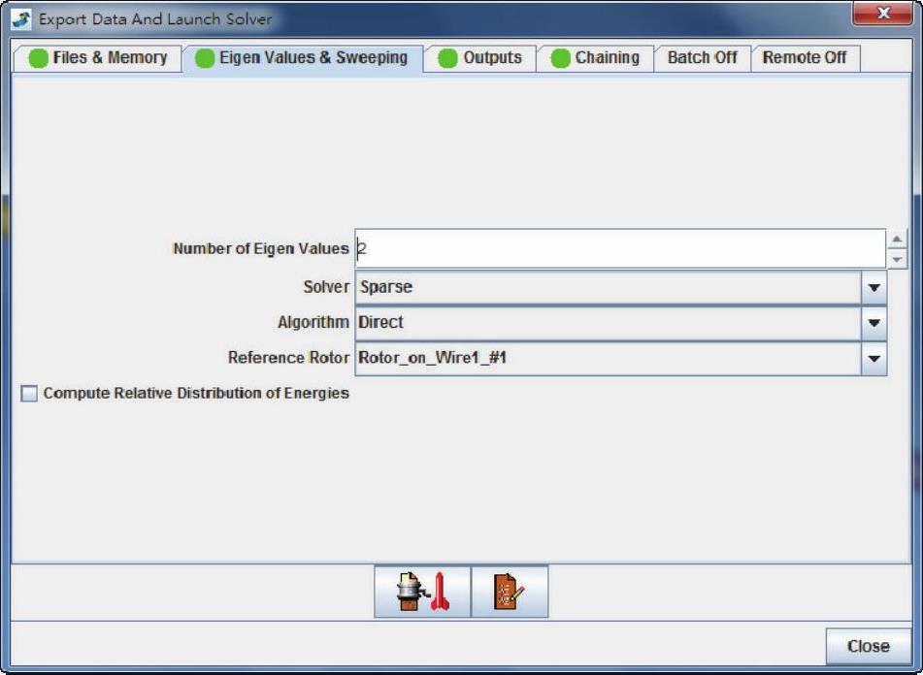Select the Eigen Values & Sweeping tab
This screenshot has height=675, width=923.
pyautogui.click(x=313, y=58)
